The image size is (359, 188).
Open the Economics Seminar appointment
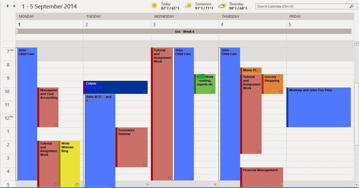tap(132, 147)
